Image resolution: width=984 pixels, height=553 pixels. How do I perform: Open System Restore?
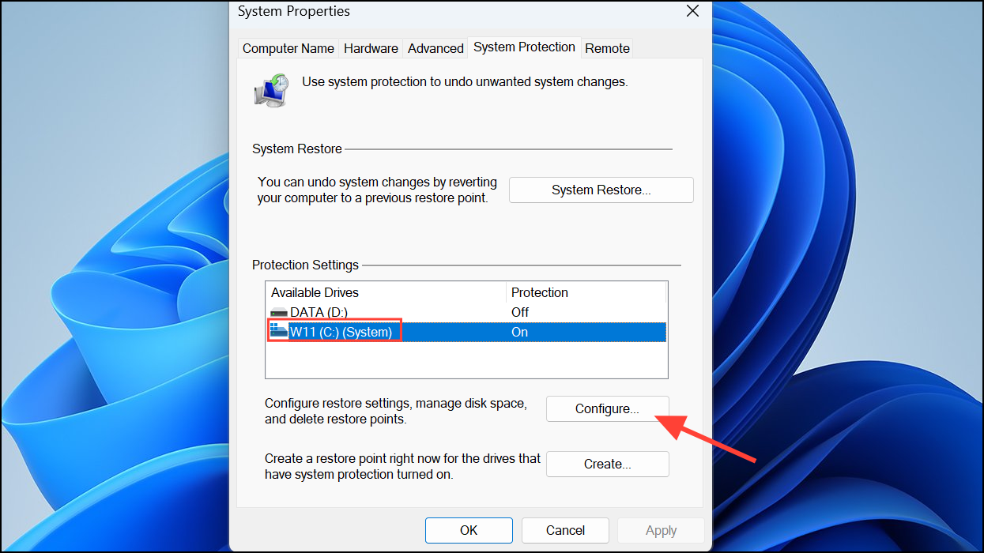point(601,190)
